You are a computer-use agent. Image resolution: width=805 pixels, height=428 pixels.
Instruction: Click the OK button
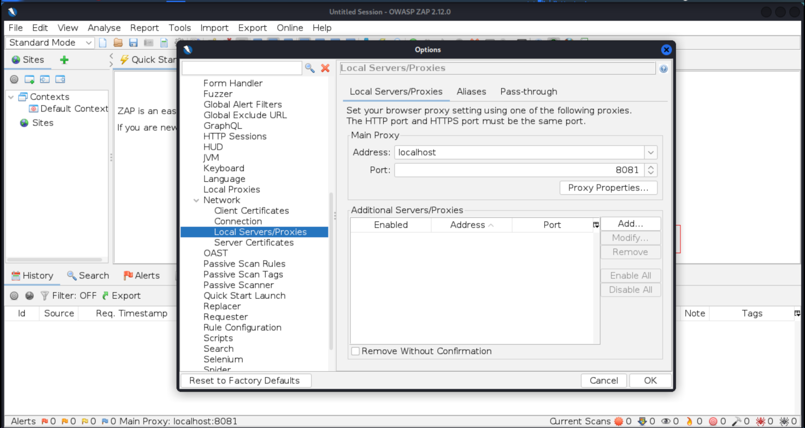coord(650,381)
